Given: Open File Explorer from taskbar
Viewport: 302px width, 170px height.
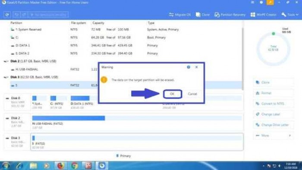Looking at the screenshot, I should point(33,166).
